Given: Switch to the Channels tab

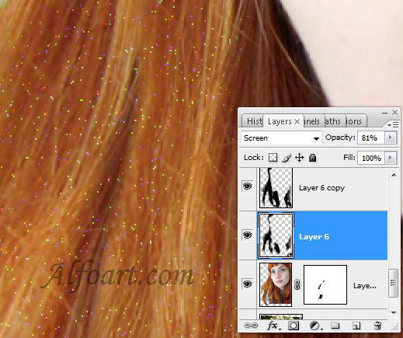Looking at the screenshot, I should point(313,121).
